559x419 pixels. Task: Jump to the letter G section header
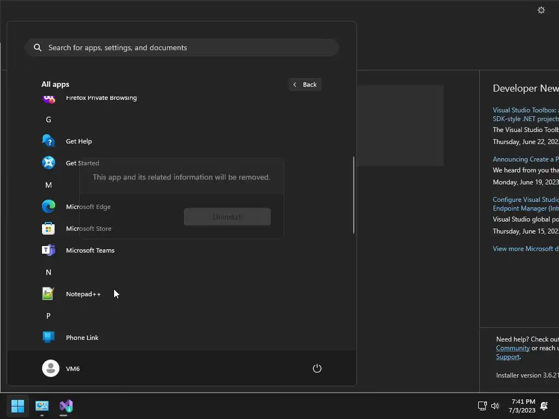click(x=49, y=119)
